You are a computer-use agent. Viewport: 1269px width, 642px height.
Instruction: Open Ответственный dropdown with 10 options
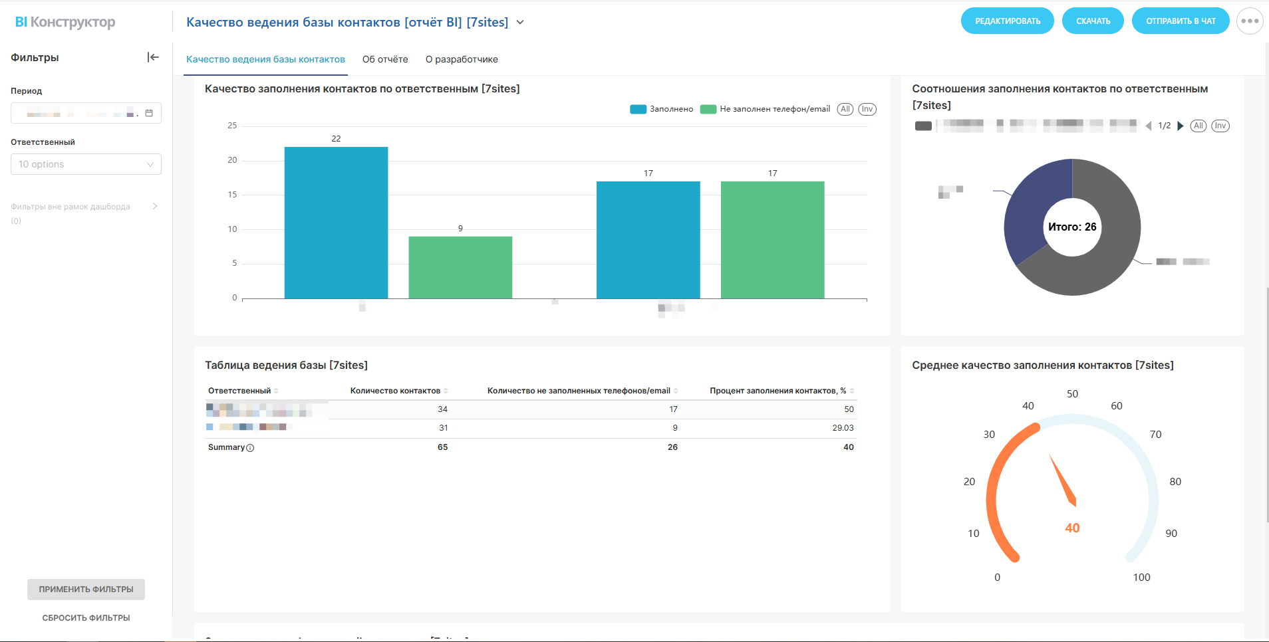[86, 164]
